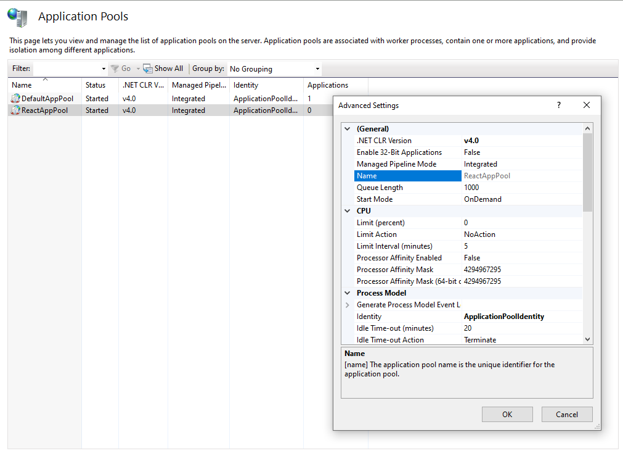Select the Processor Affinity Enabled property

coord(399,258)
